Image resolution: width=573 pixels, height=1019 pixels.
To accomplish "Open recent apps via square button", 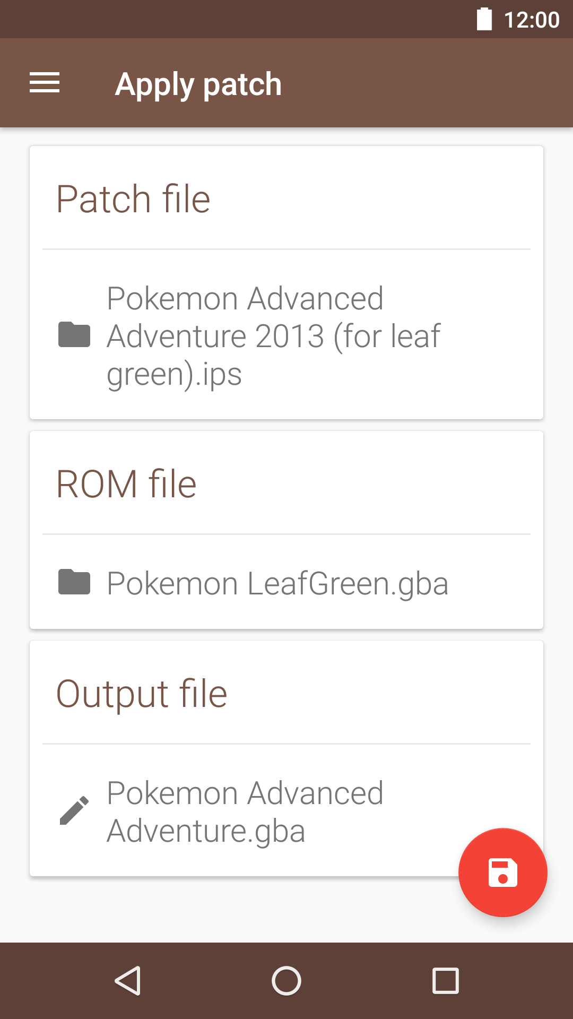I will pyautogui.click(x=446, y=980).
